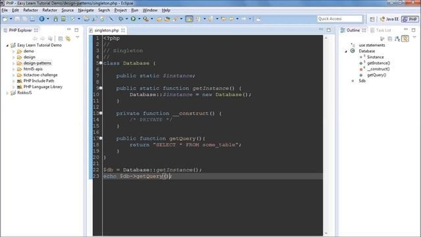Open the File menu
The width and height of the screenshot is (421, 237).
pyautogui.click(x=5, y=11)
